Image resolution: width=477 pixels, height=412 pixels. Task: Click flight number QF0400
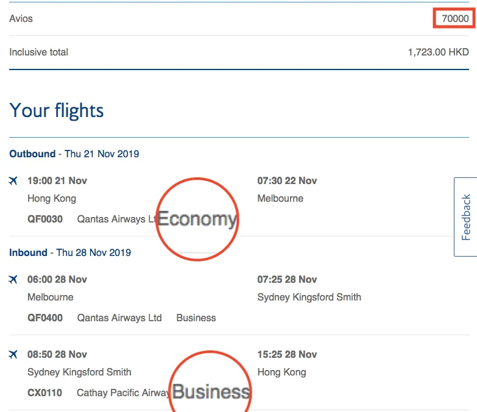point(45,318)
